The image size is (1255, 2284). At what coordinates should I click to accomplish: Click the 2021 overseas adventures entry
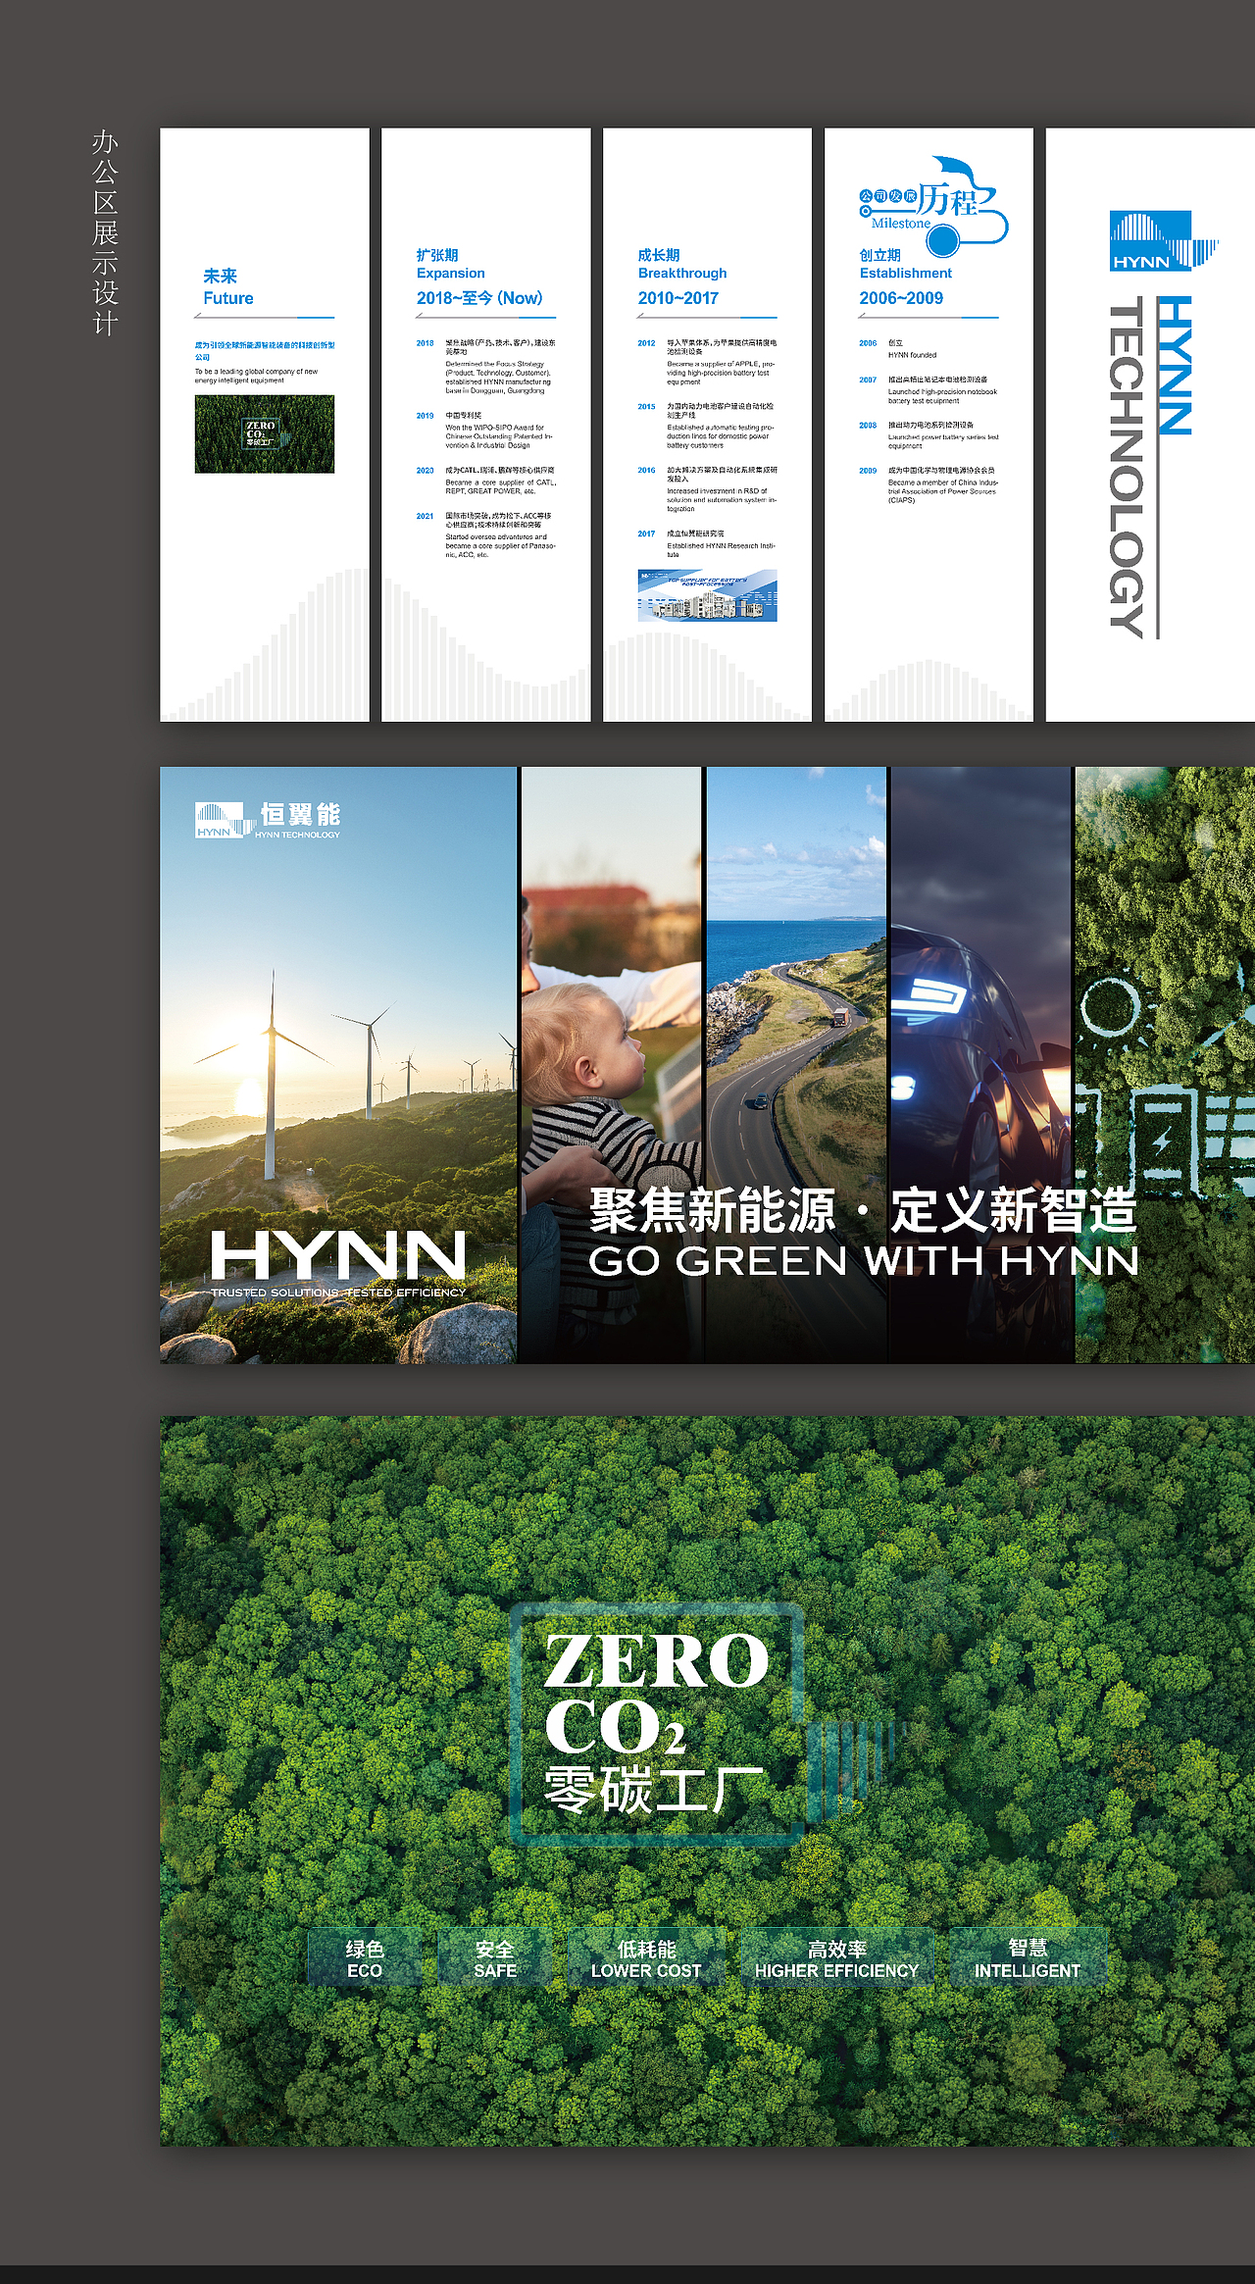(x=486, y=534)
